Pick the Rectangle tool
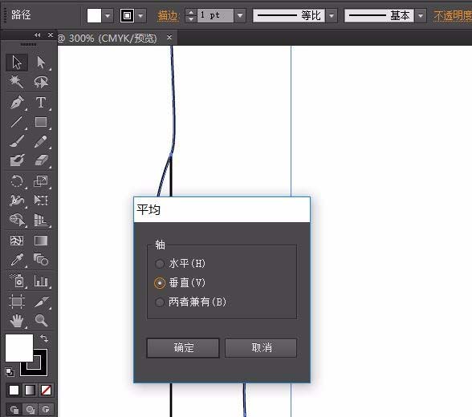 click(x=41, y=122)
